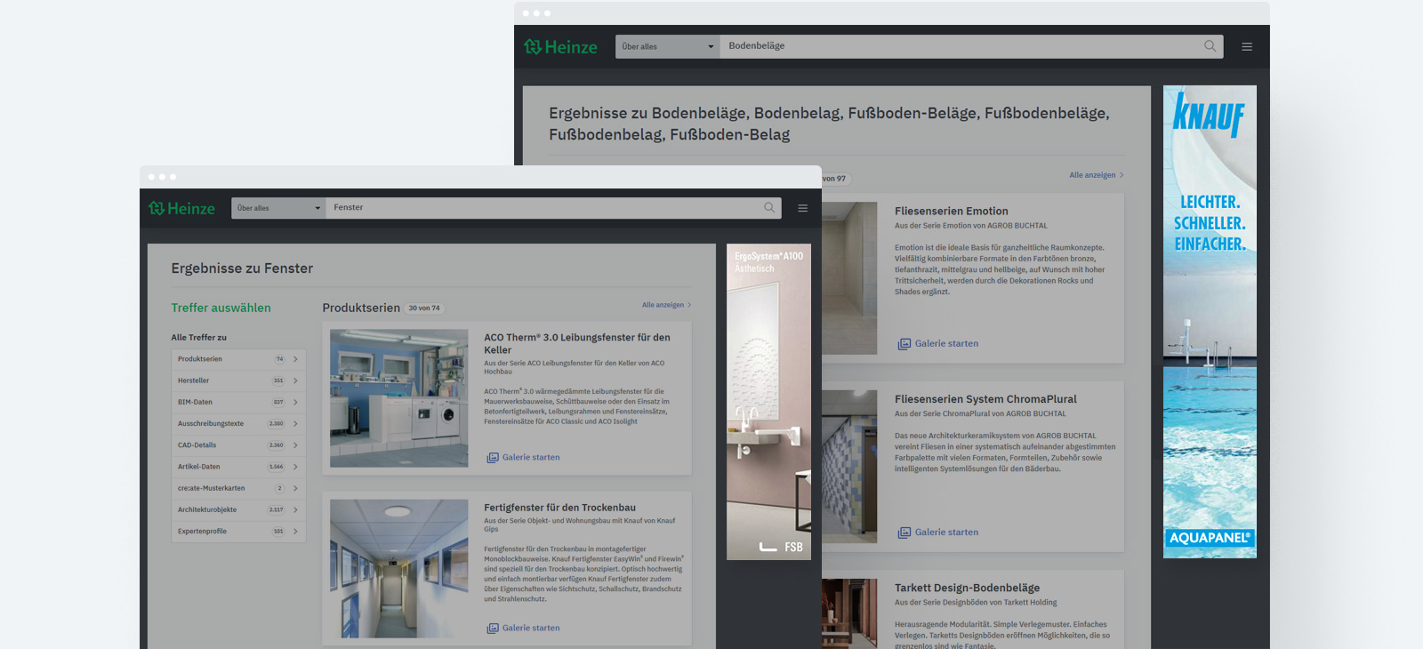This screenshot has width=1423, height=649.
Task: Click 'Galerie starten' for Fertigfenster für den Trockenbau
Action: coord(531,629)
